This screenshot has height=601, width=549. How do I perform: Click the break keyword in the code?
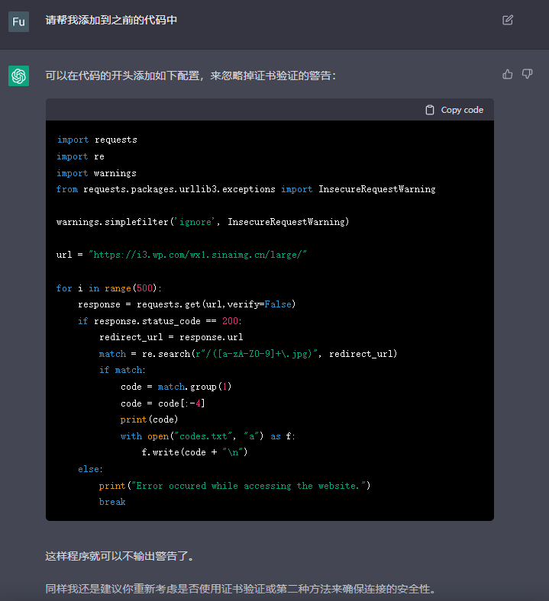click(x=112, y=502)
